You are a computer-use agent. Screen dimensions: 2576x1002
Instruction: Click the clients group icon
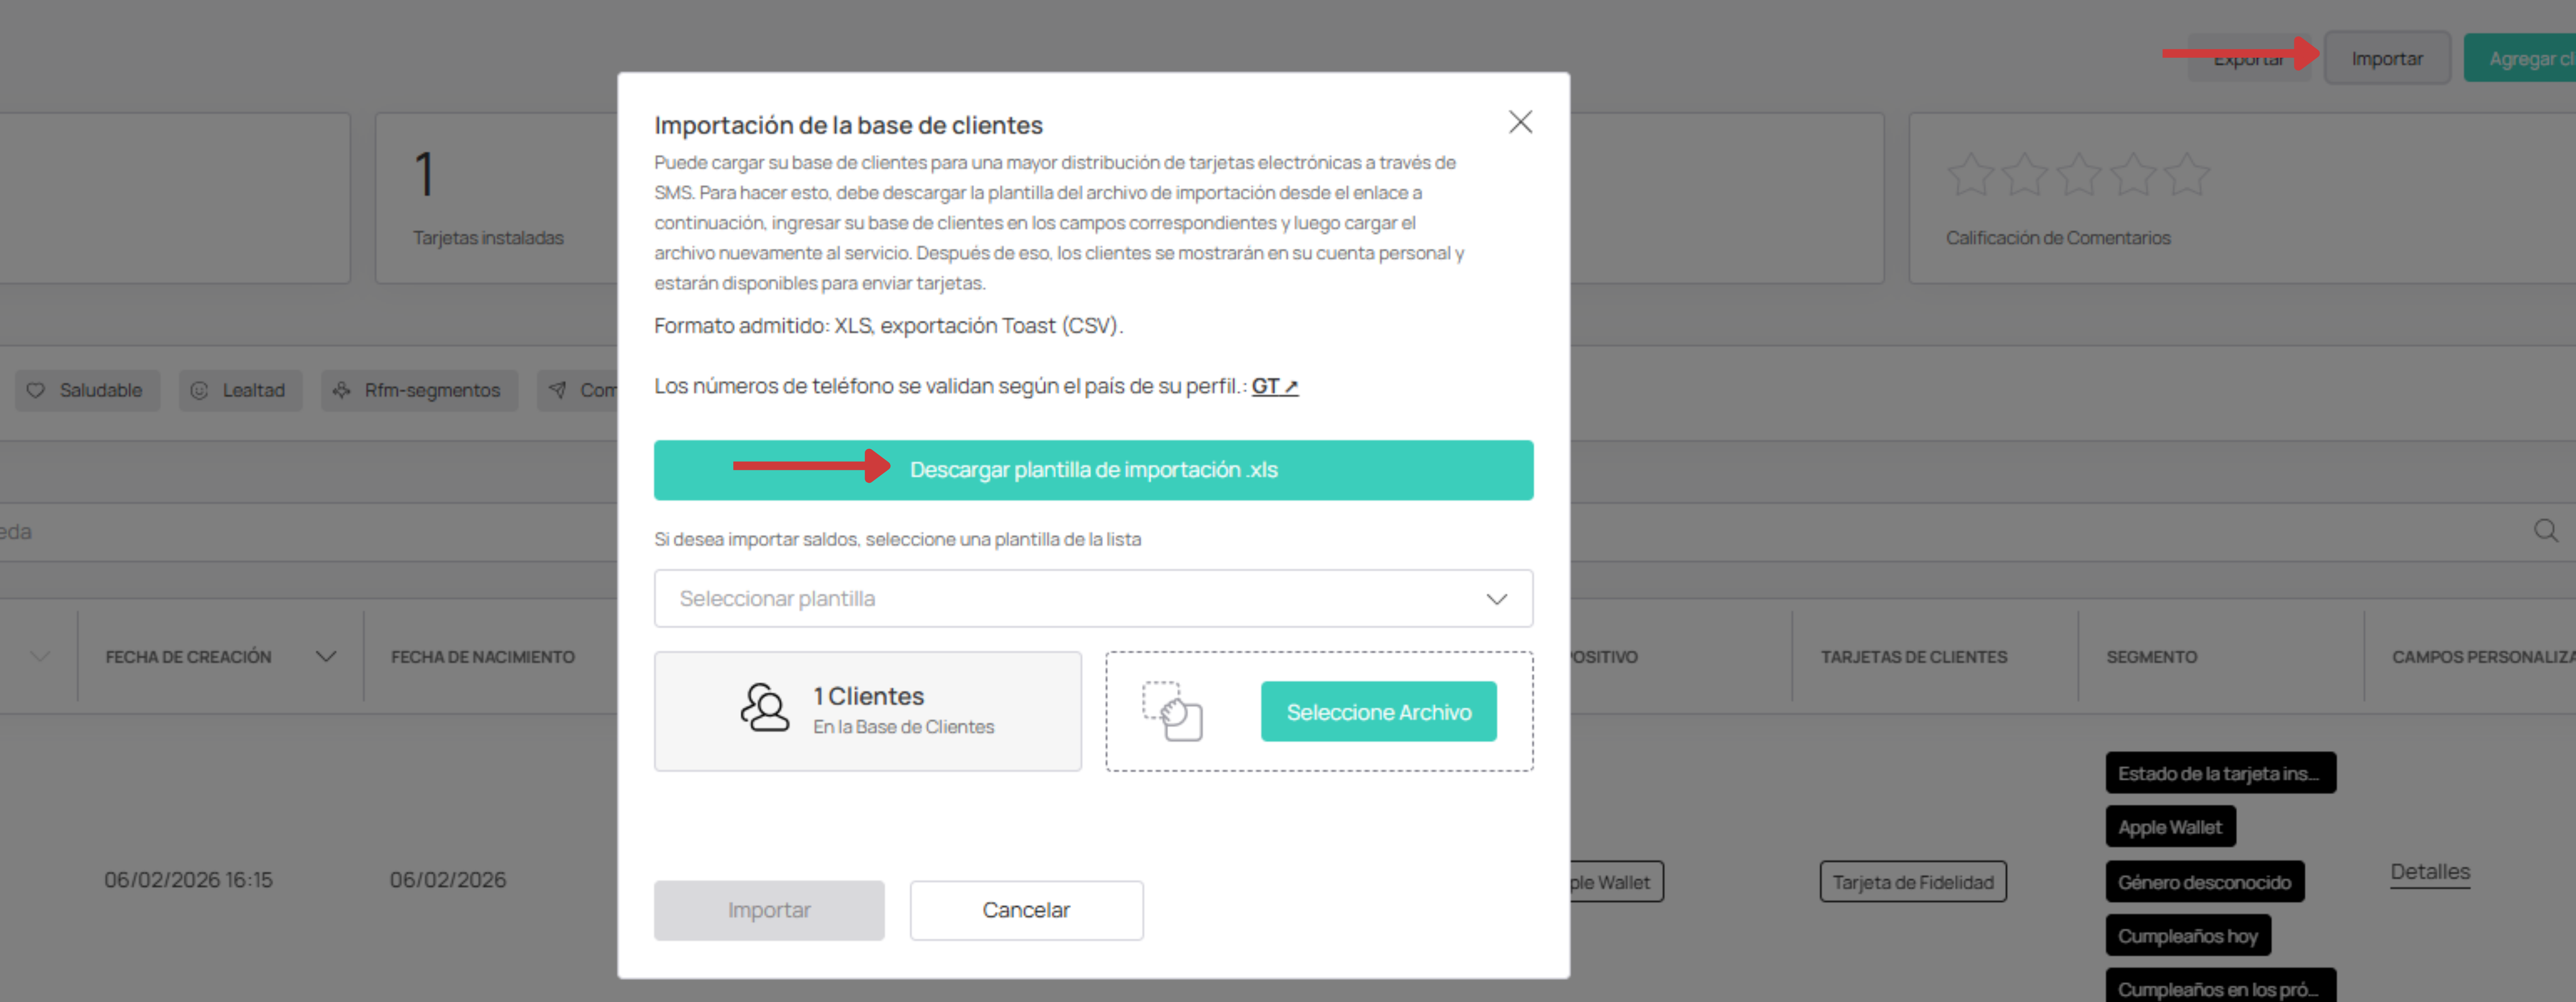coord(764,708)
